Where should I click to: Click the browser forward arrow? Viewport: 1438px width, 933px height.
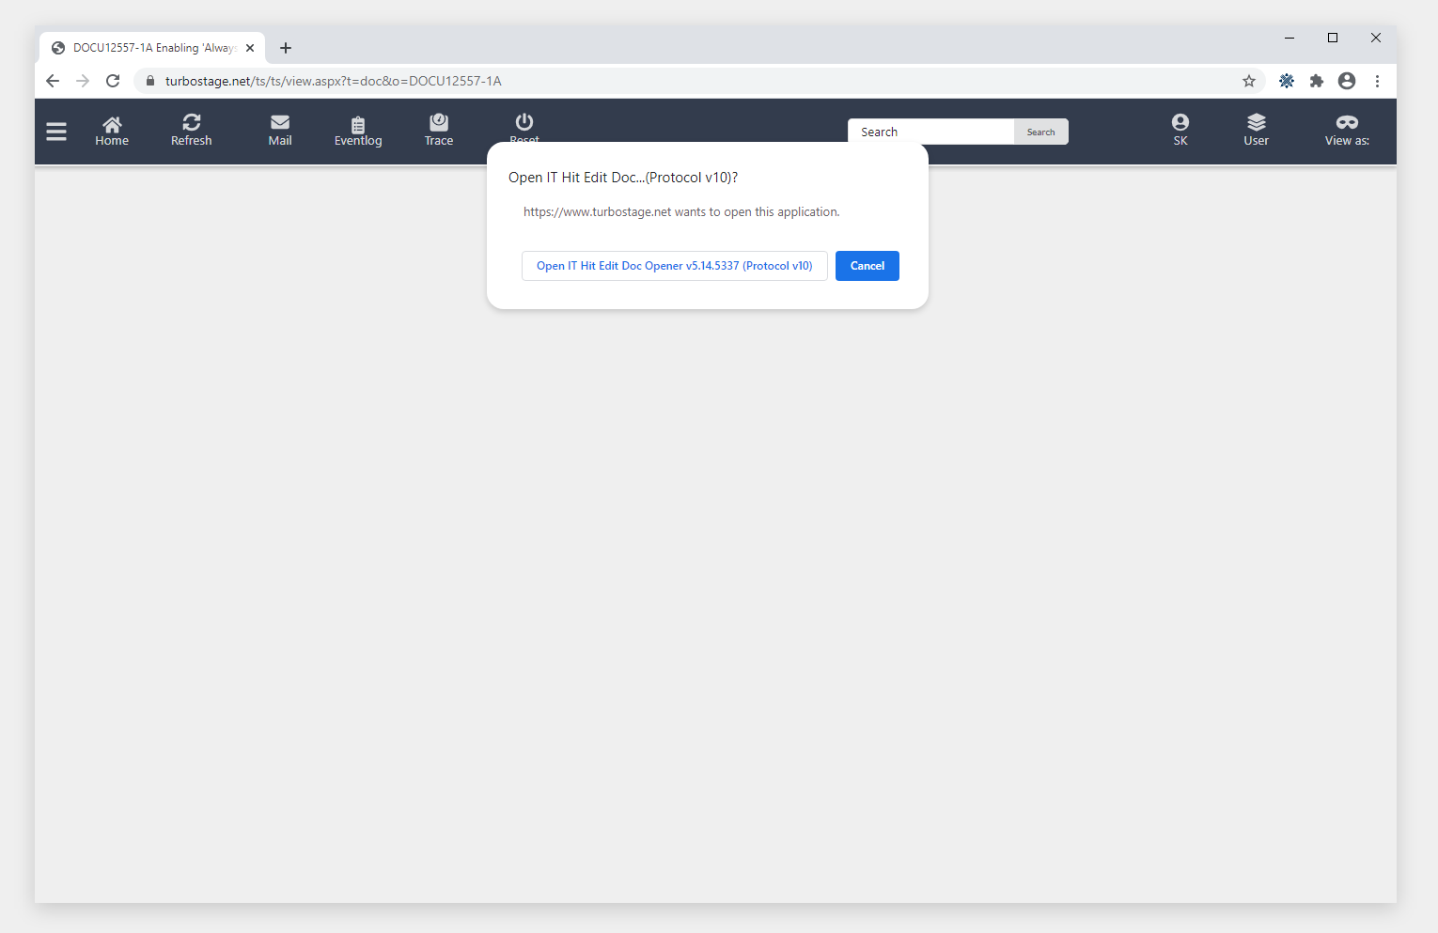[x=83, y=81]
